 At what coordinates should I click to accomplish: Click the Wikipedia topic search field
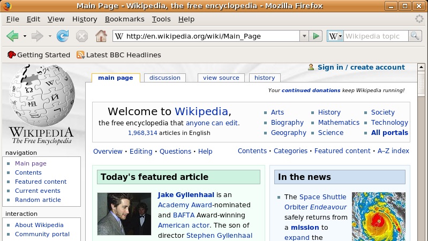point(375,36)
